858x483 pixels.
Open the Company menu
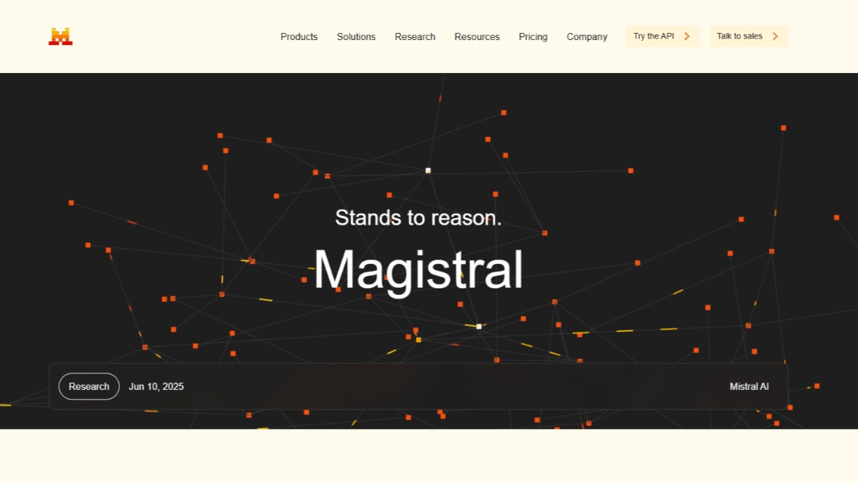587,36
